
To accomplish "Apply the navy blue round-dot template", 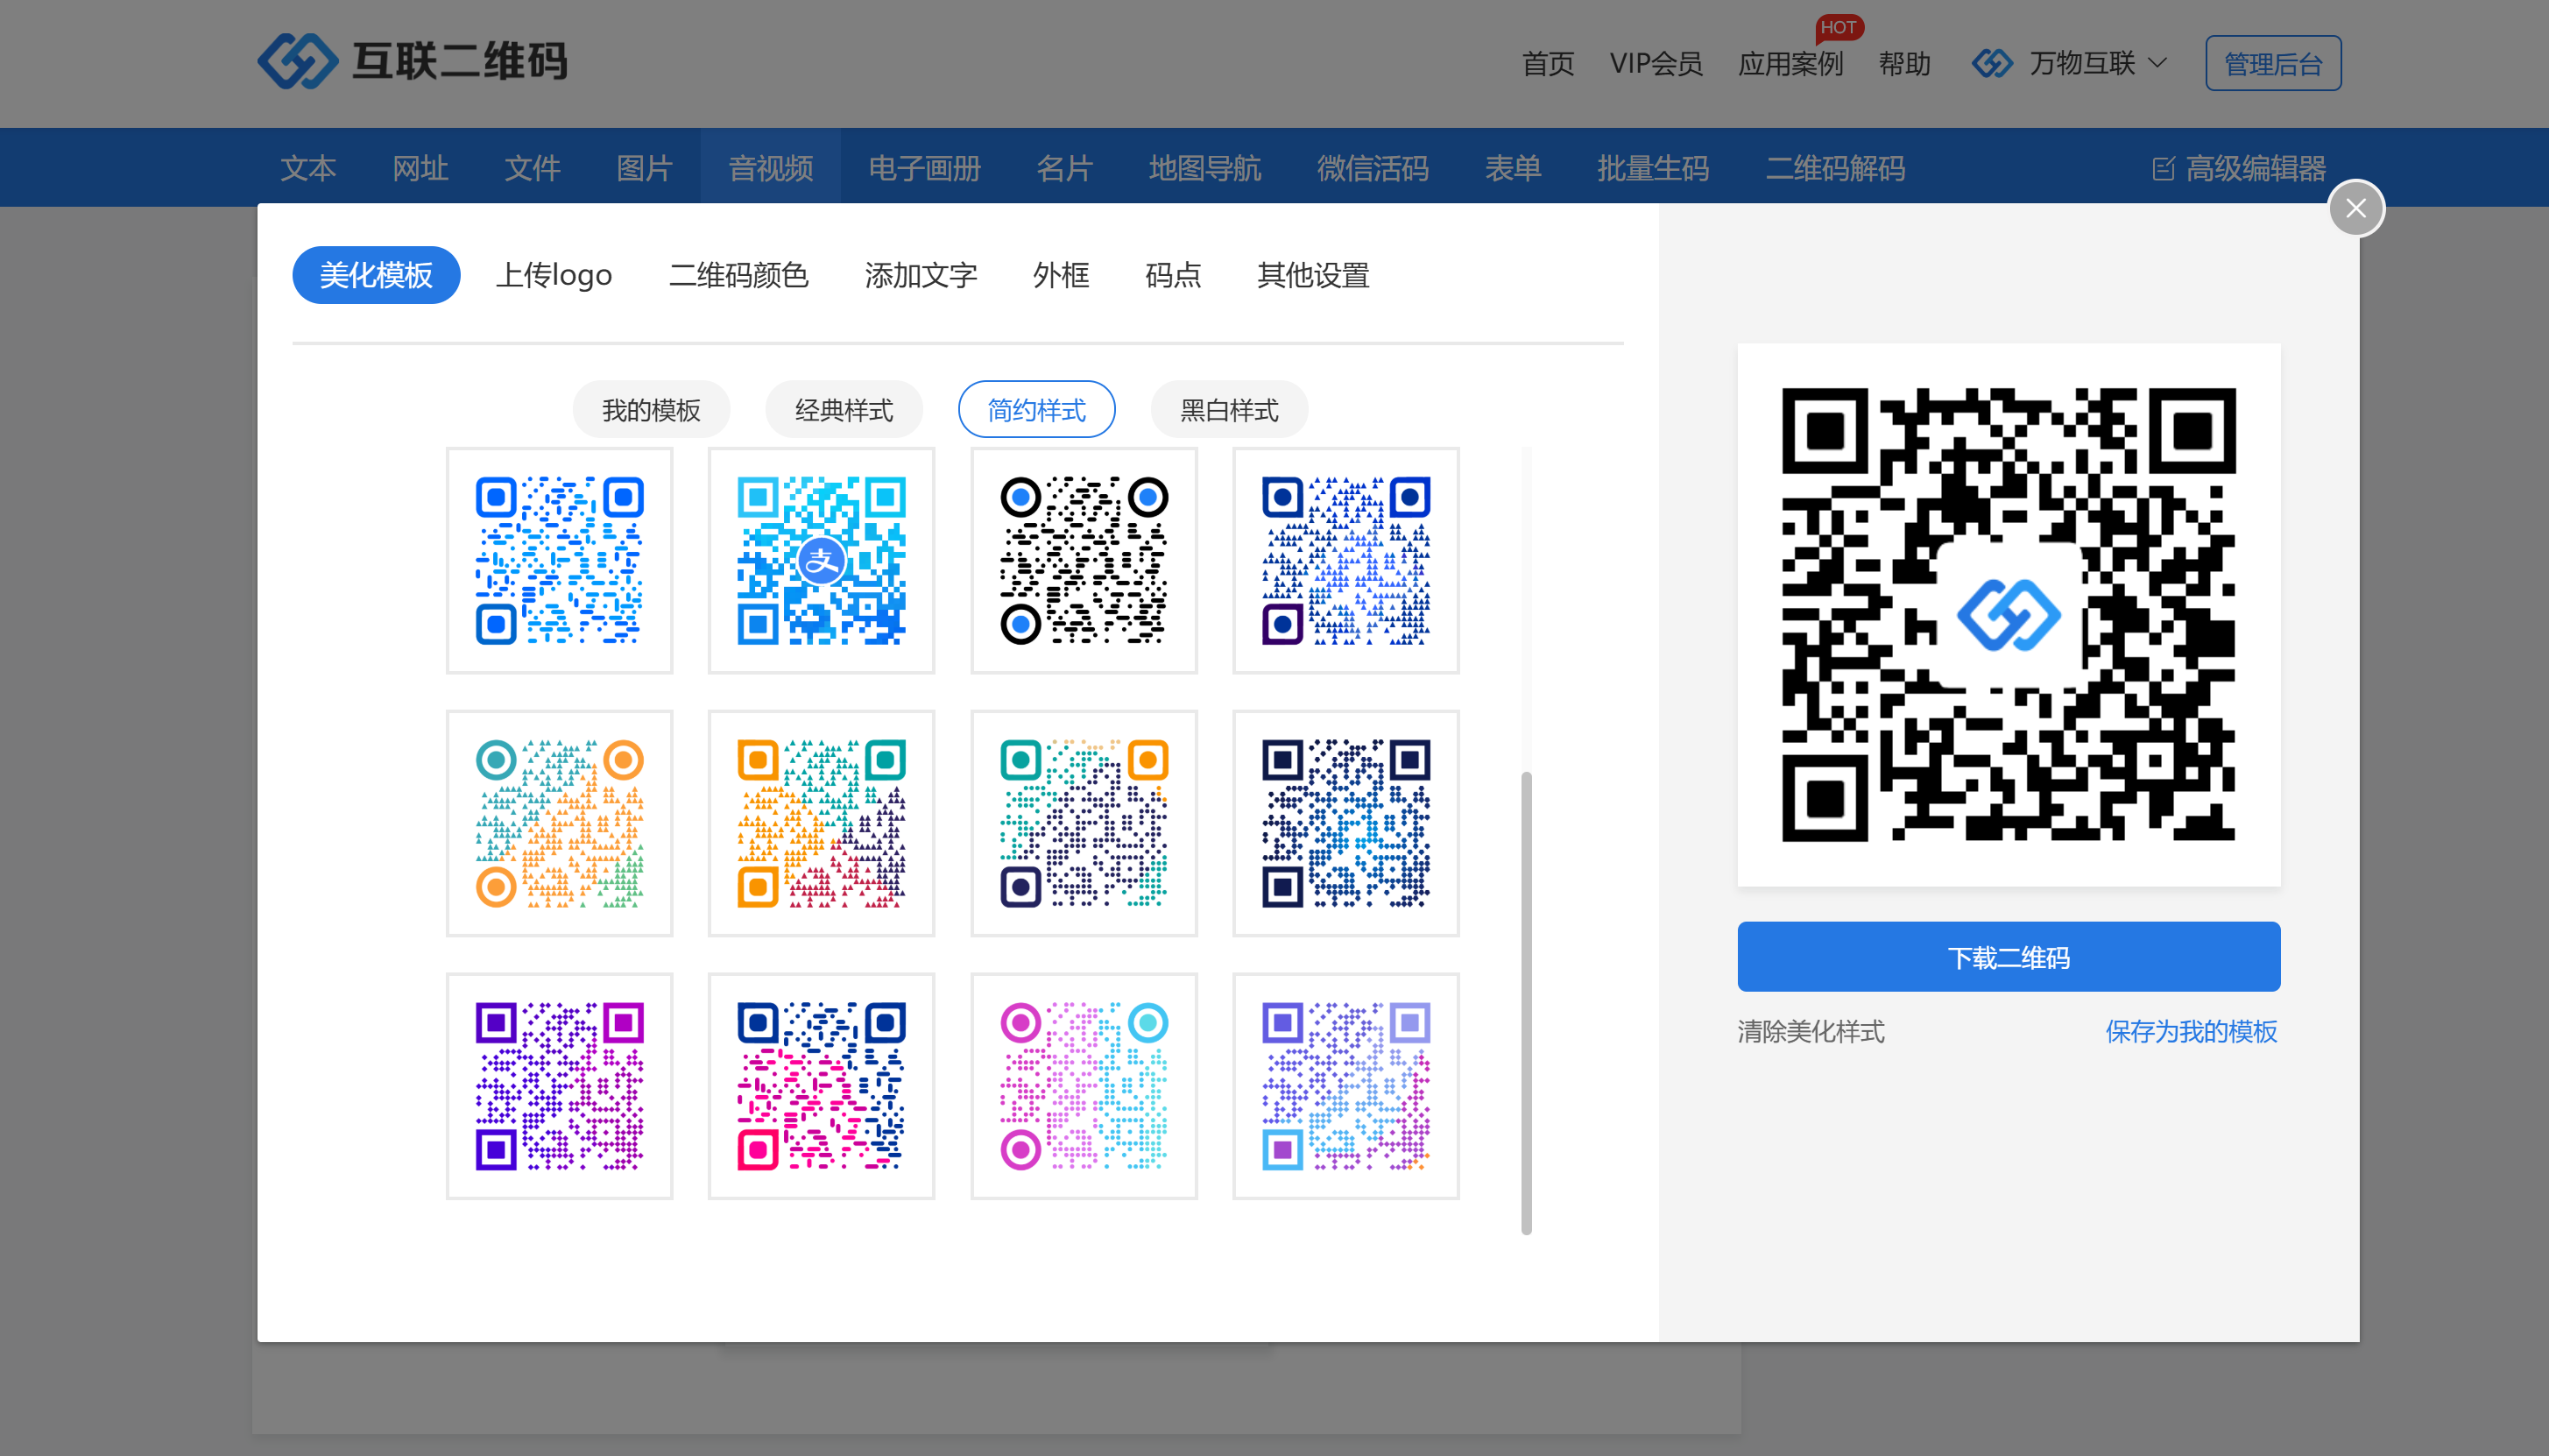I will [x=1345, y=823].
